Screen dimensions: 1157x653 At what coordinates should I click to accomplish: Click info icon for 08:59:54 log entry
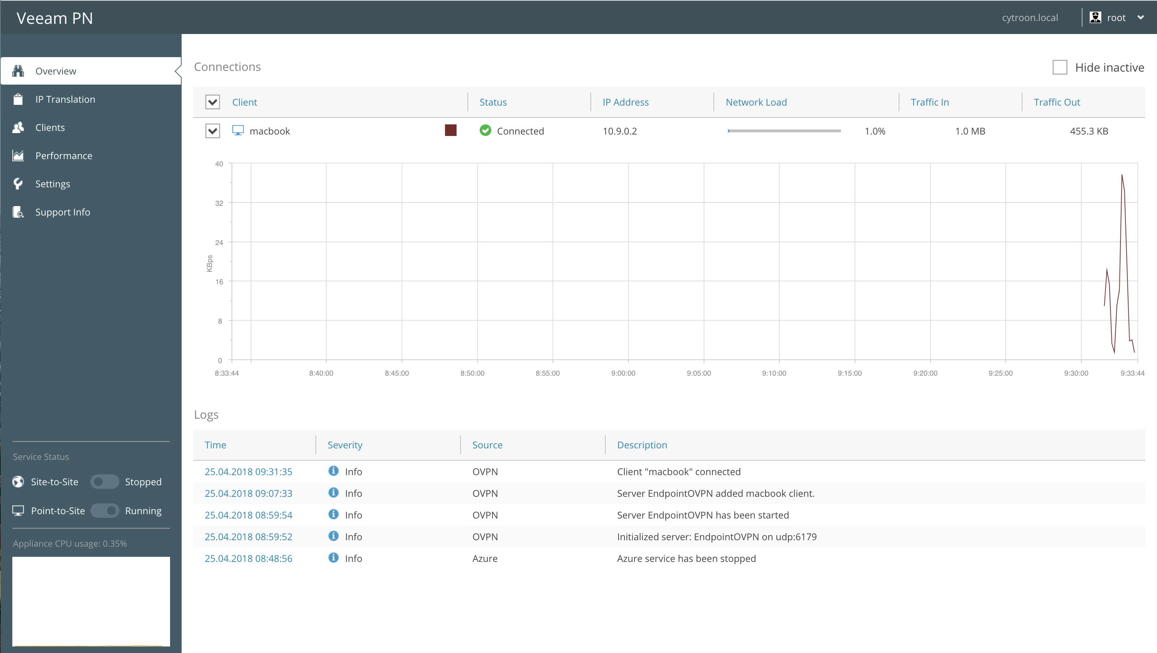[333, 514]
